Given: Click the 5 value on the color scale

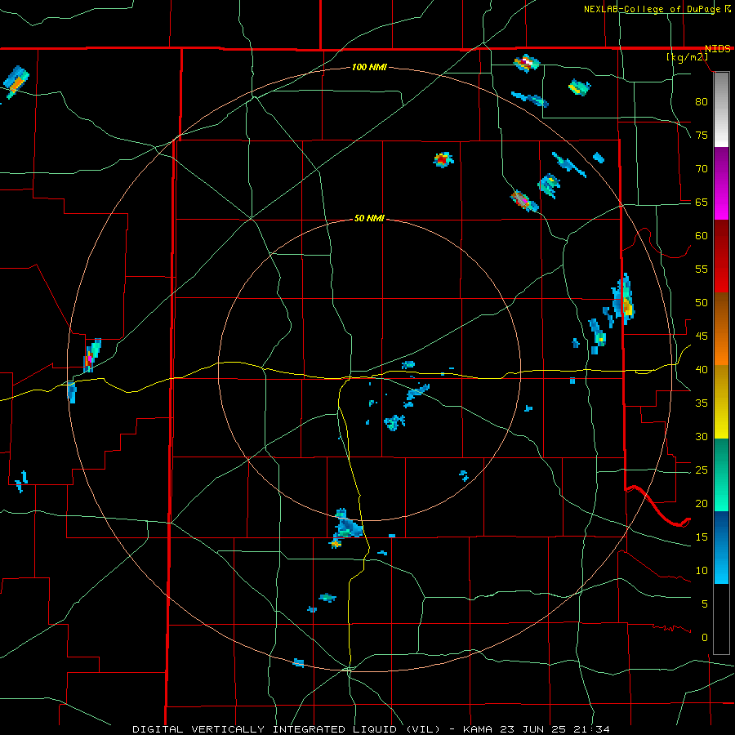Looking at the screenshot, I should pyautogui.click(x=705, y=604).
